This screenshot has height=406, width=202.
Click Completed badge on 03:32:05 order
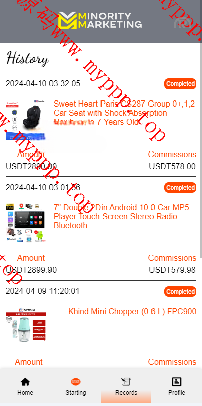coord(180,84)
